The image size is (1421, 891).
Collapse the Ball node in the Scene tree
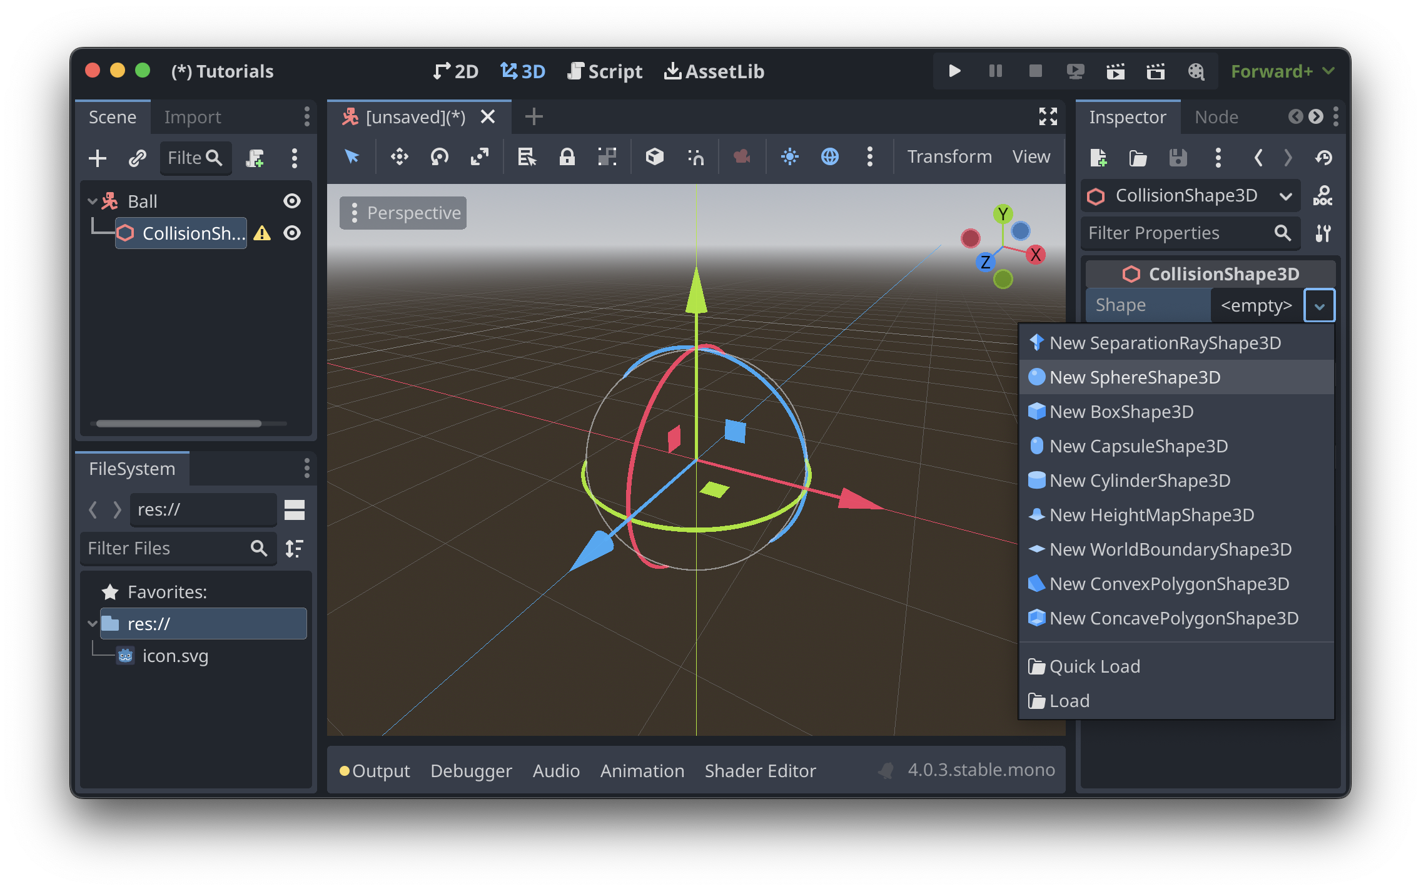pyautogui.click(x=92, y=201)
